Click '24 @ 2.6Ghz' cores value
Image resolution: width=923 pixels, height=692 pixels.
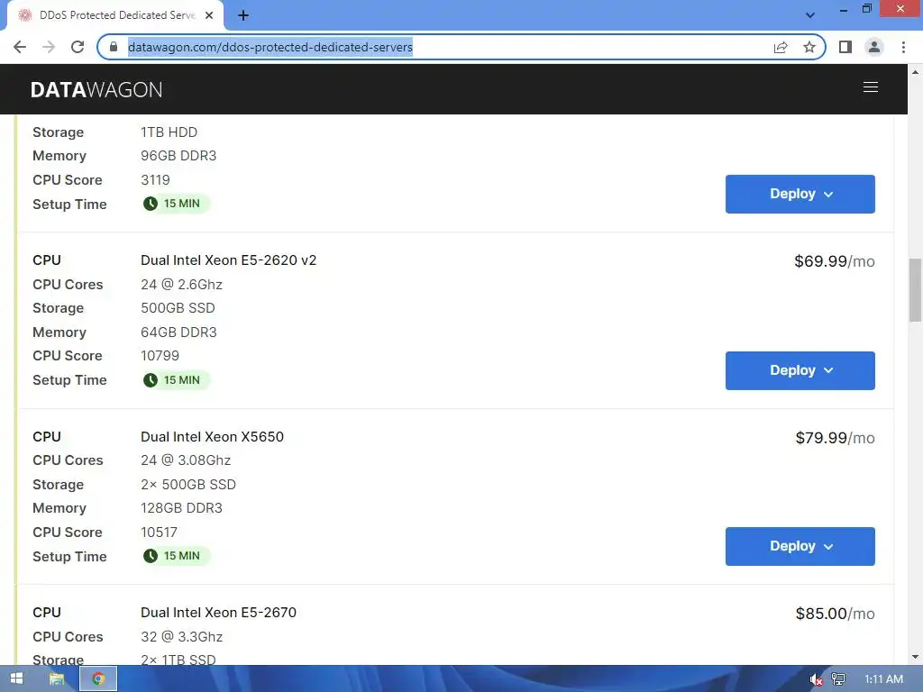(181, 285)
